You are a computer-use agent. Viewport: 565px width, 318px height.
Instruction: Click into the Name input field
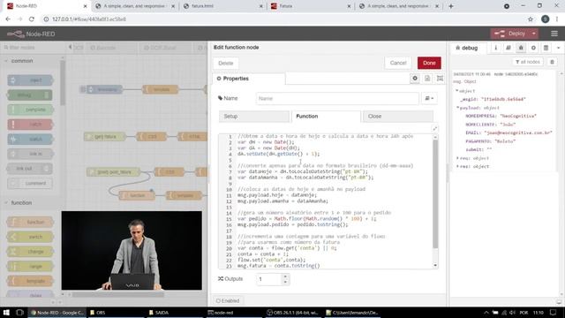tap(337, 98)
